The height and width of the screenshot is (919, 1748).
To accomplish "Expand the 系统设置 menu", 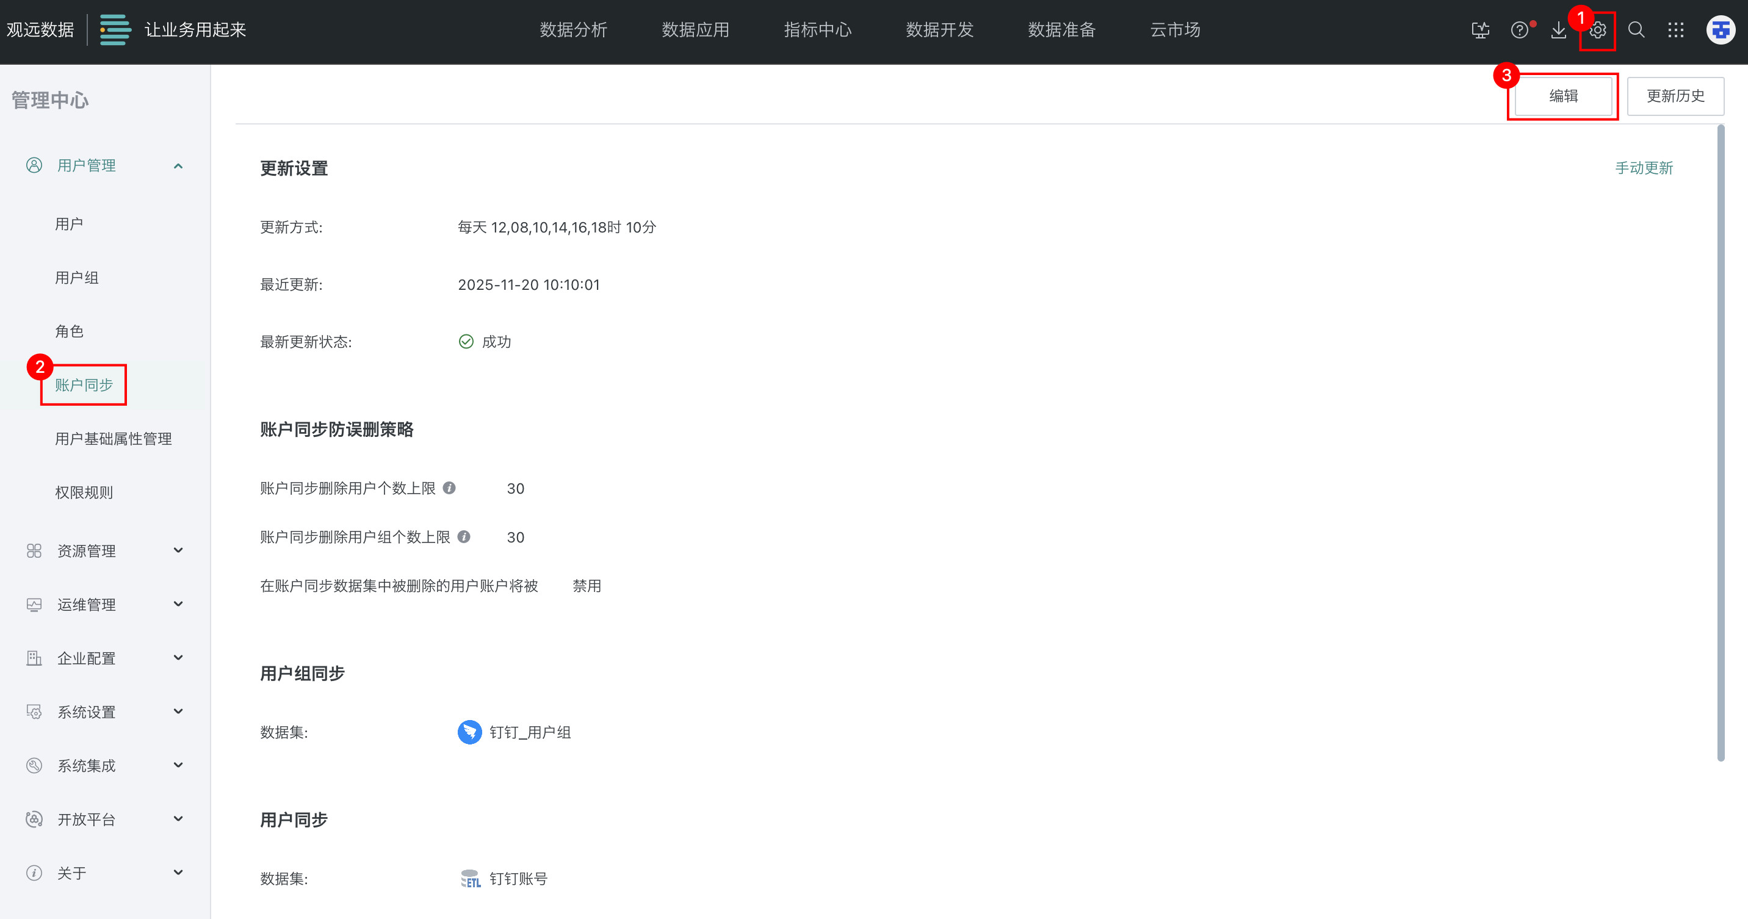I will (x=178, y=712).
